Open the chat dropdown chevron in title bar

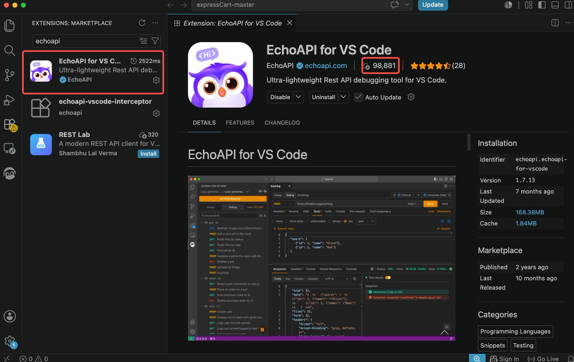click(407, 5)
